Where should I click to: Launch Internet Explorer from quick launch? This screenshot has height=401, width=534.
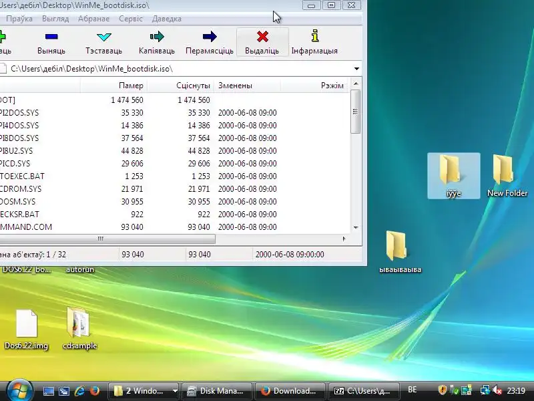point(79,391)
